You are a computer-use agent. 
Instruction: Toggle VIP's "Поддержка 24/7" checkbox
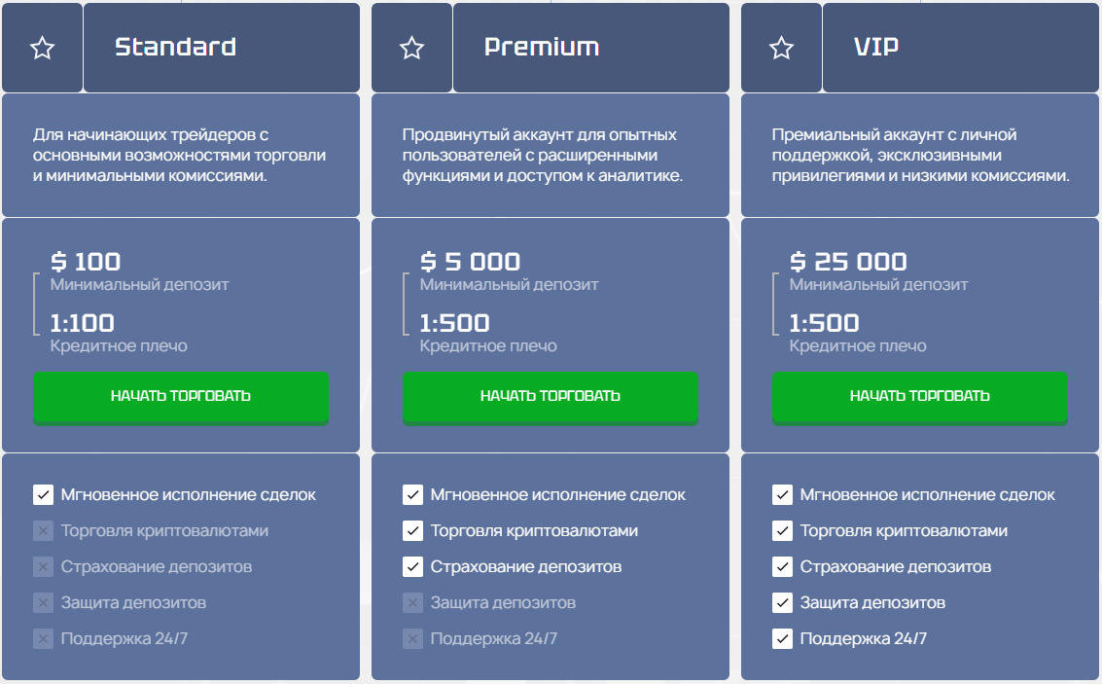point(782,639)
